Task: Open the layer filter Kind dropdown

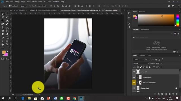Action: point(138,60)
